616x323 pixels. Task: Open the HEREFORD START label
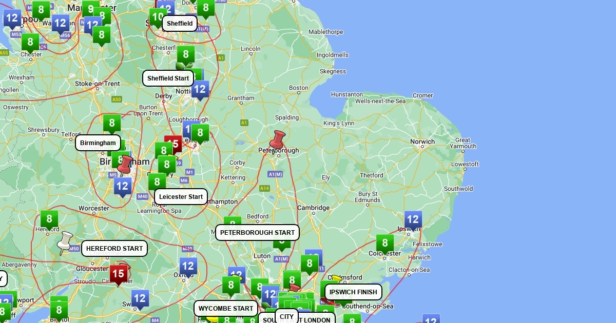pos(114,249)
